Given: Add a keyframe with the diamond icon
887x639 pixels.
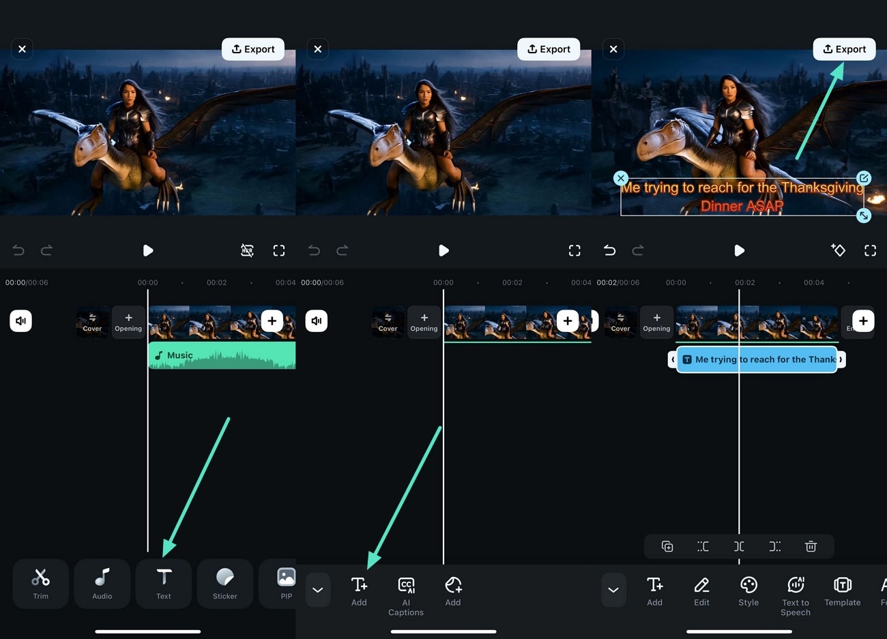Looking at the screenshot, I should [838, 250].
